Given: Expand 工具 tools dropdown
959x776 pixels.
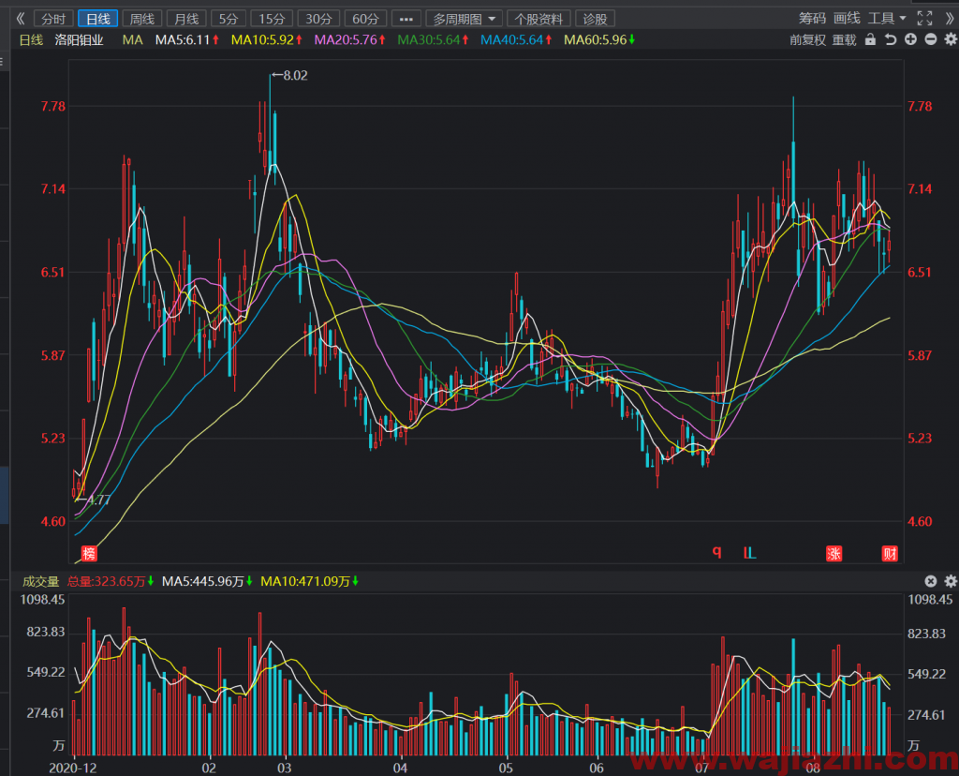Looking at the screenshot, I should [x=888, y=19].
